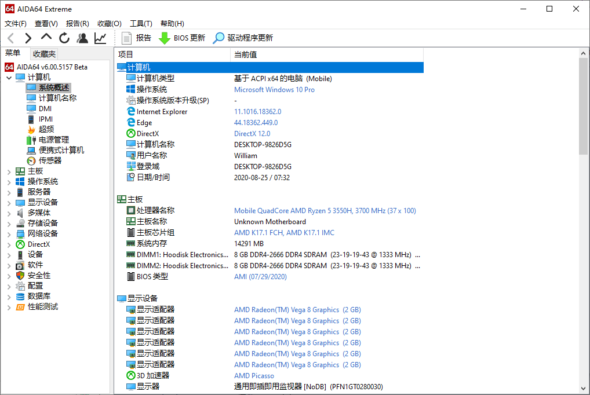Click the 当前值 column header

[x=327, y=54]
